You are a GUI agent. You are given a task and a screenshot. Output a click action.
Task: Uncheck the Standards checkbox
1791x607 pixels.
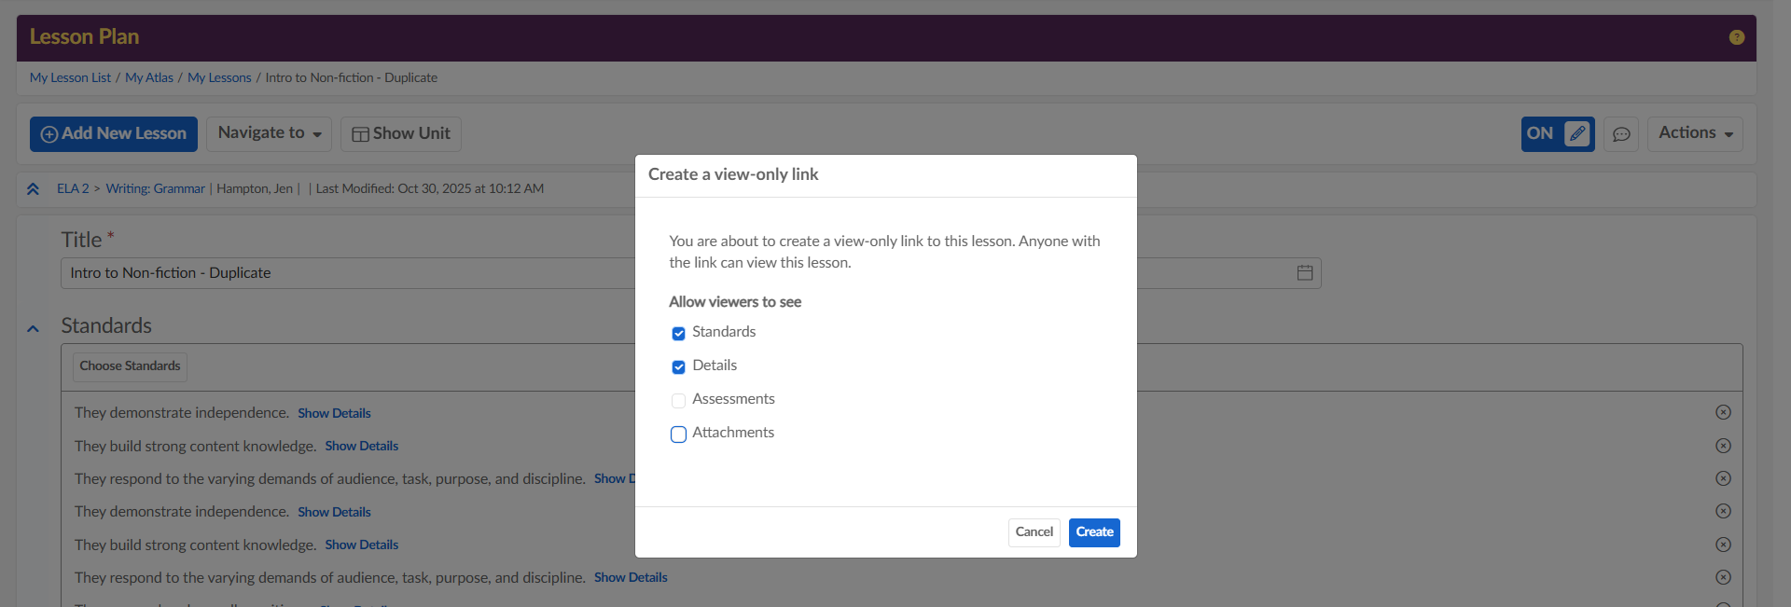[x=678, y=333]
